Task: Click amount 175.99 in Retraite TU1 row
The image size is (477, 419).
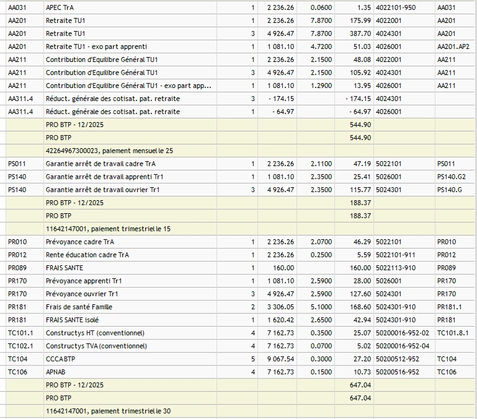Action: [360, 20]
